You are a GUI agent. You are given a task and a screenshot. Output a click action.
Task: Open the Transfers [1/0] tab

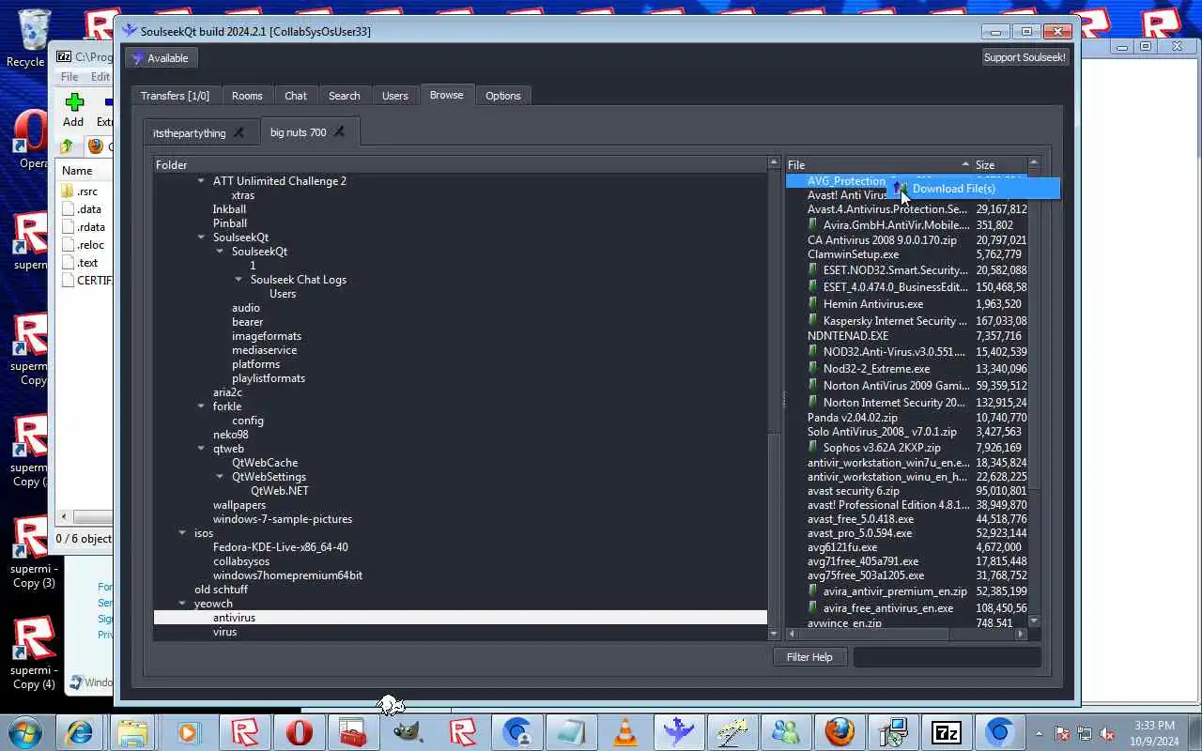pyautogui.click(x=175, y=96)
